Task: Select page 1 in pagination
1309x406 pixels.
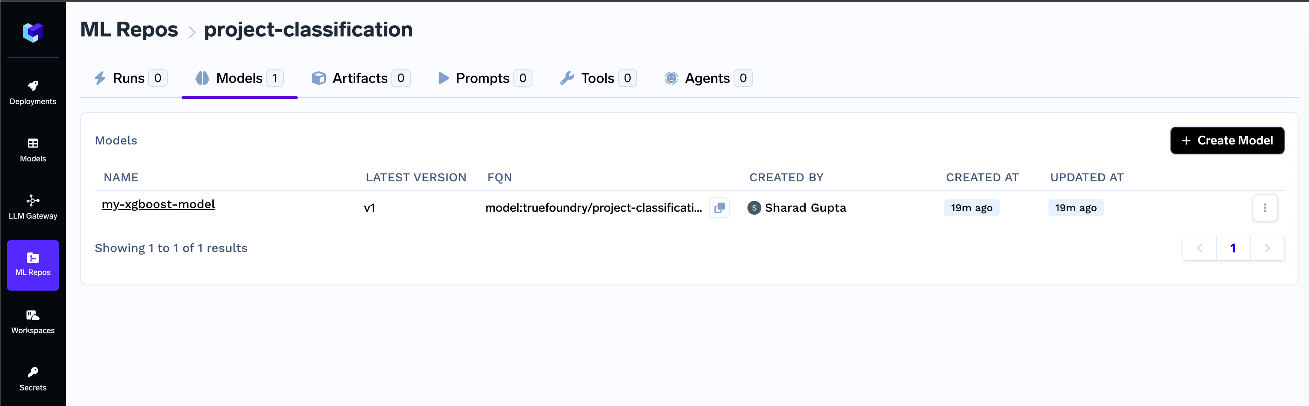Action: pos(1233,248)
